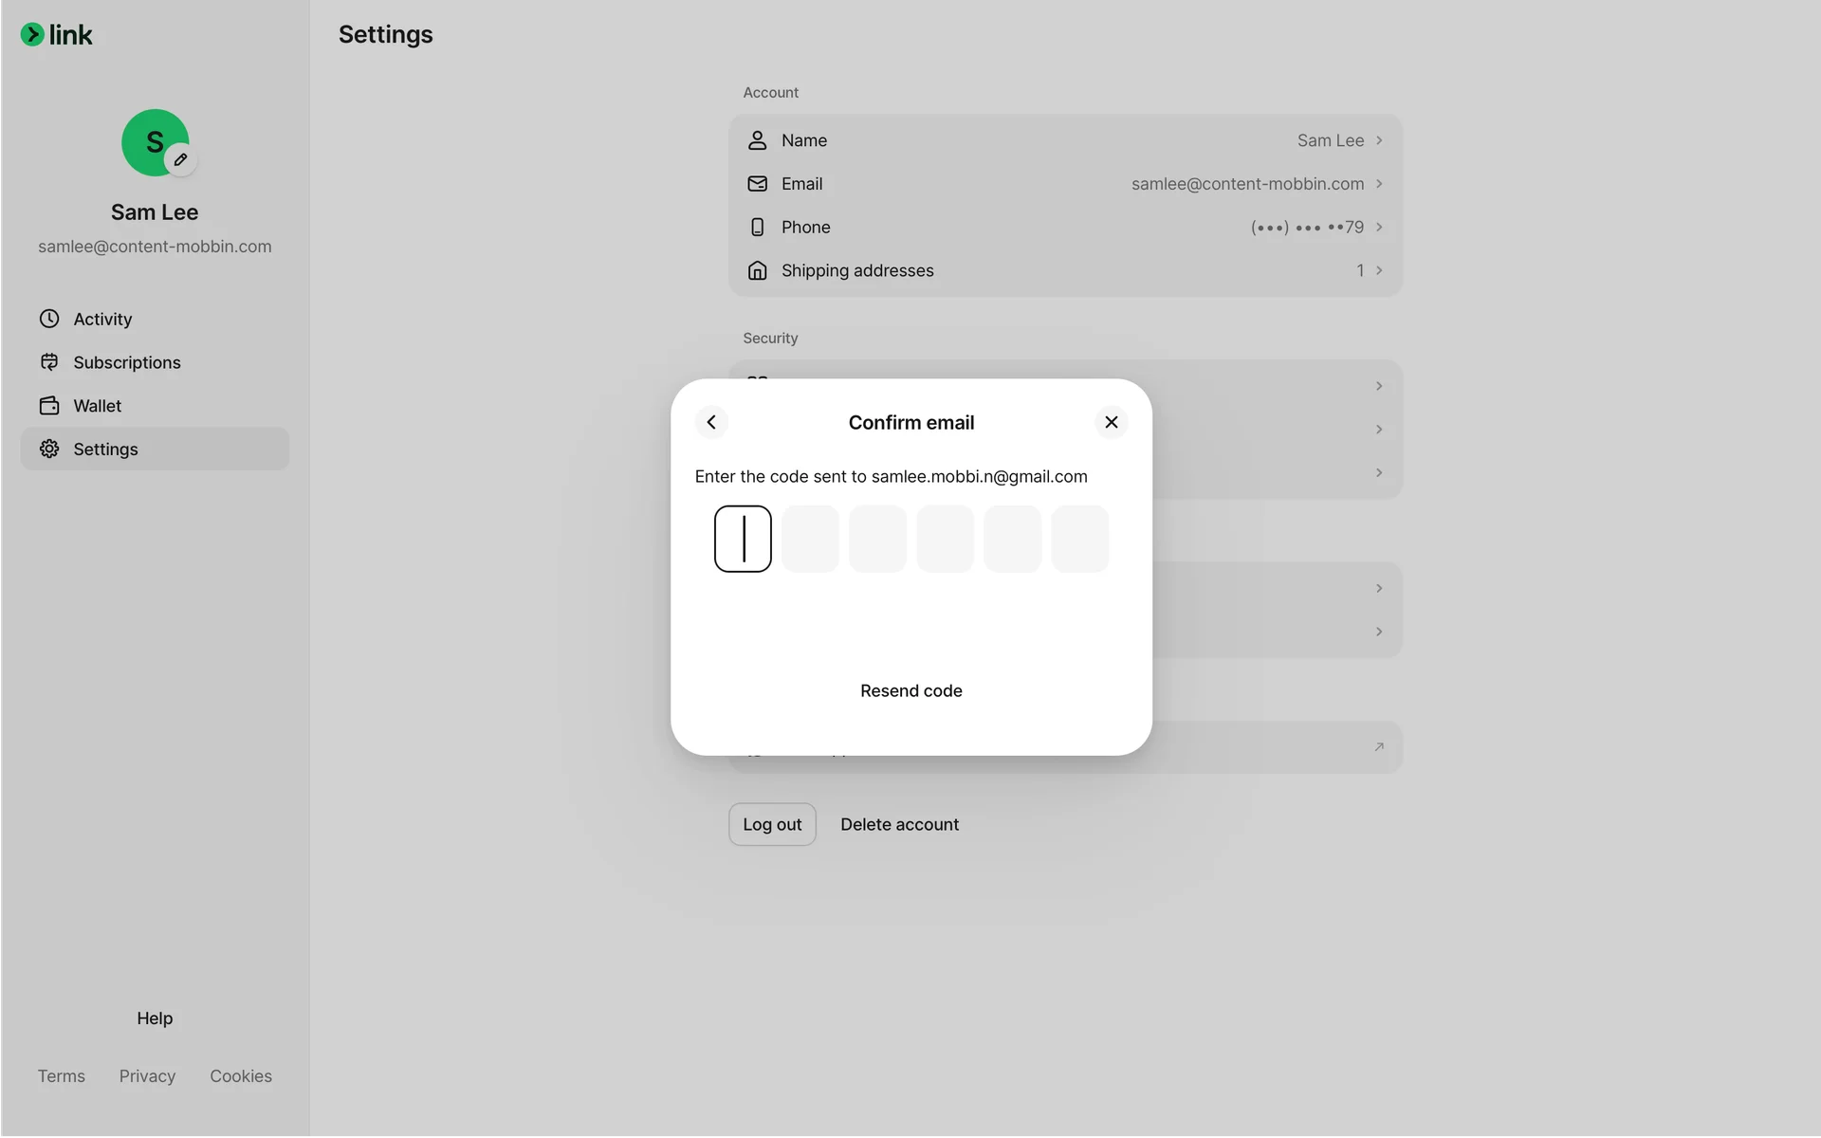This screenshot has height=1138, width=1821.
Task: Click the Subscriptions calendar icon
Action: [x=49, y=362]
